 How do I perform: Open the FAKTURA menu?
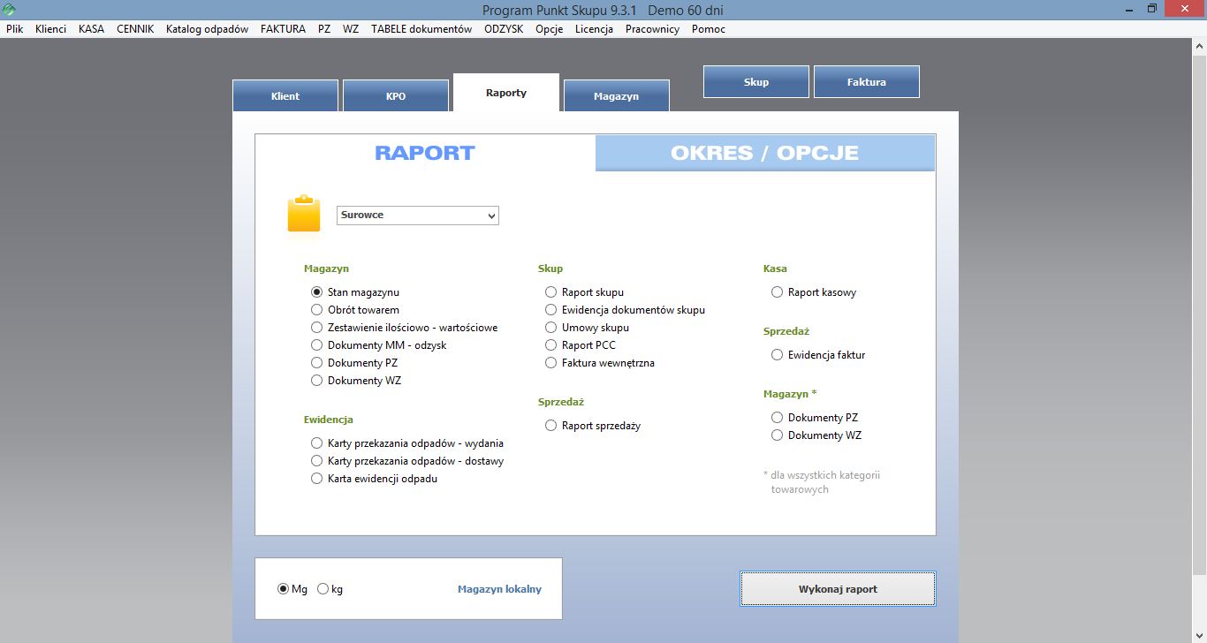283,29
